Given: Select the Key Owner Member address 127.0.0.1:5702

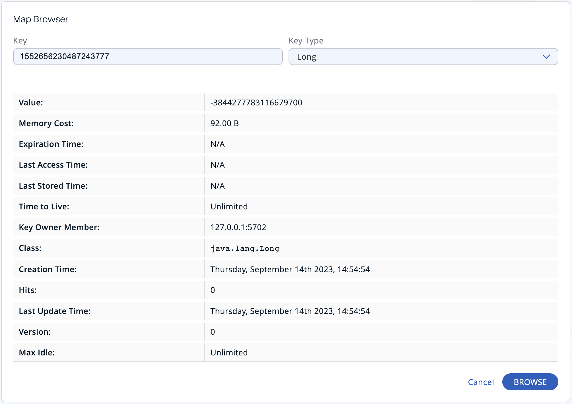Looking at the screenshot, I should [238, 227].
